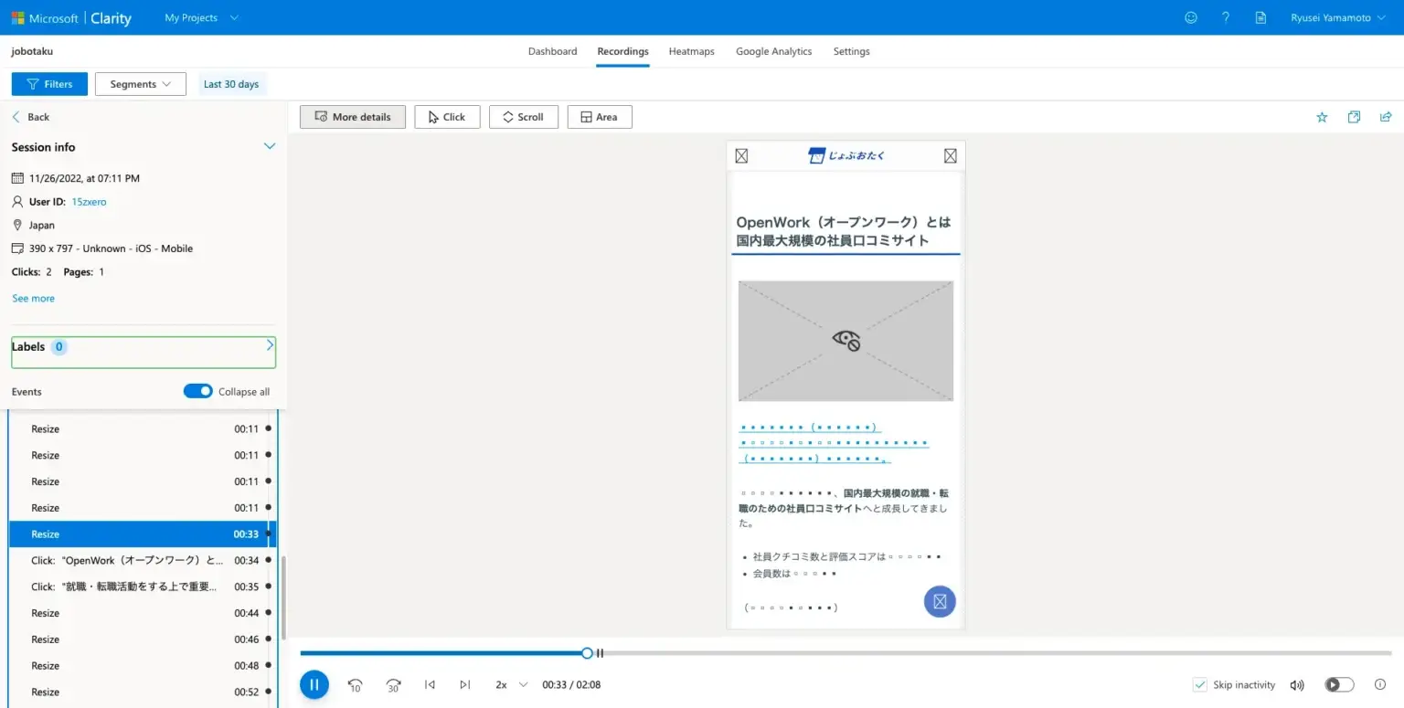Favorite this recording with the star icon

[1322, 117]
